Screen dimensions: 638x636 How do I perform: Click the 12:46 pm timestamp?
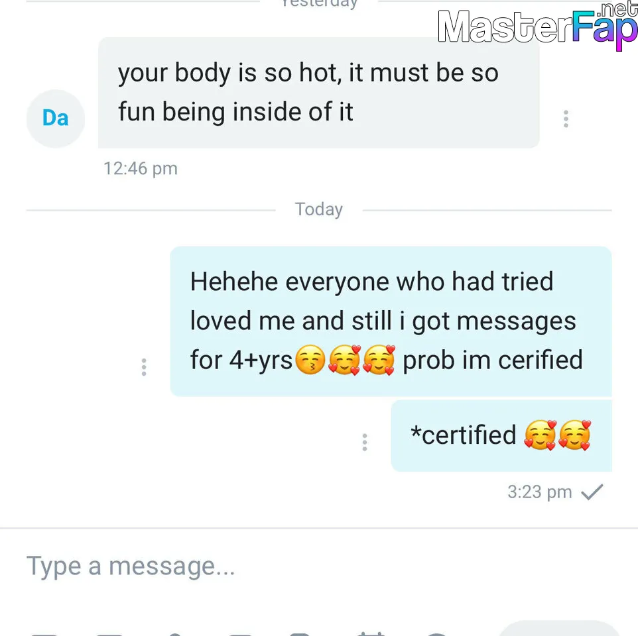(141, 168)
